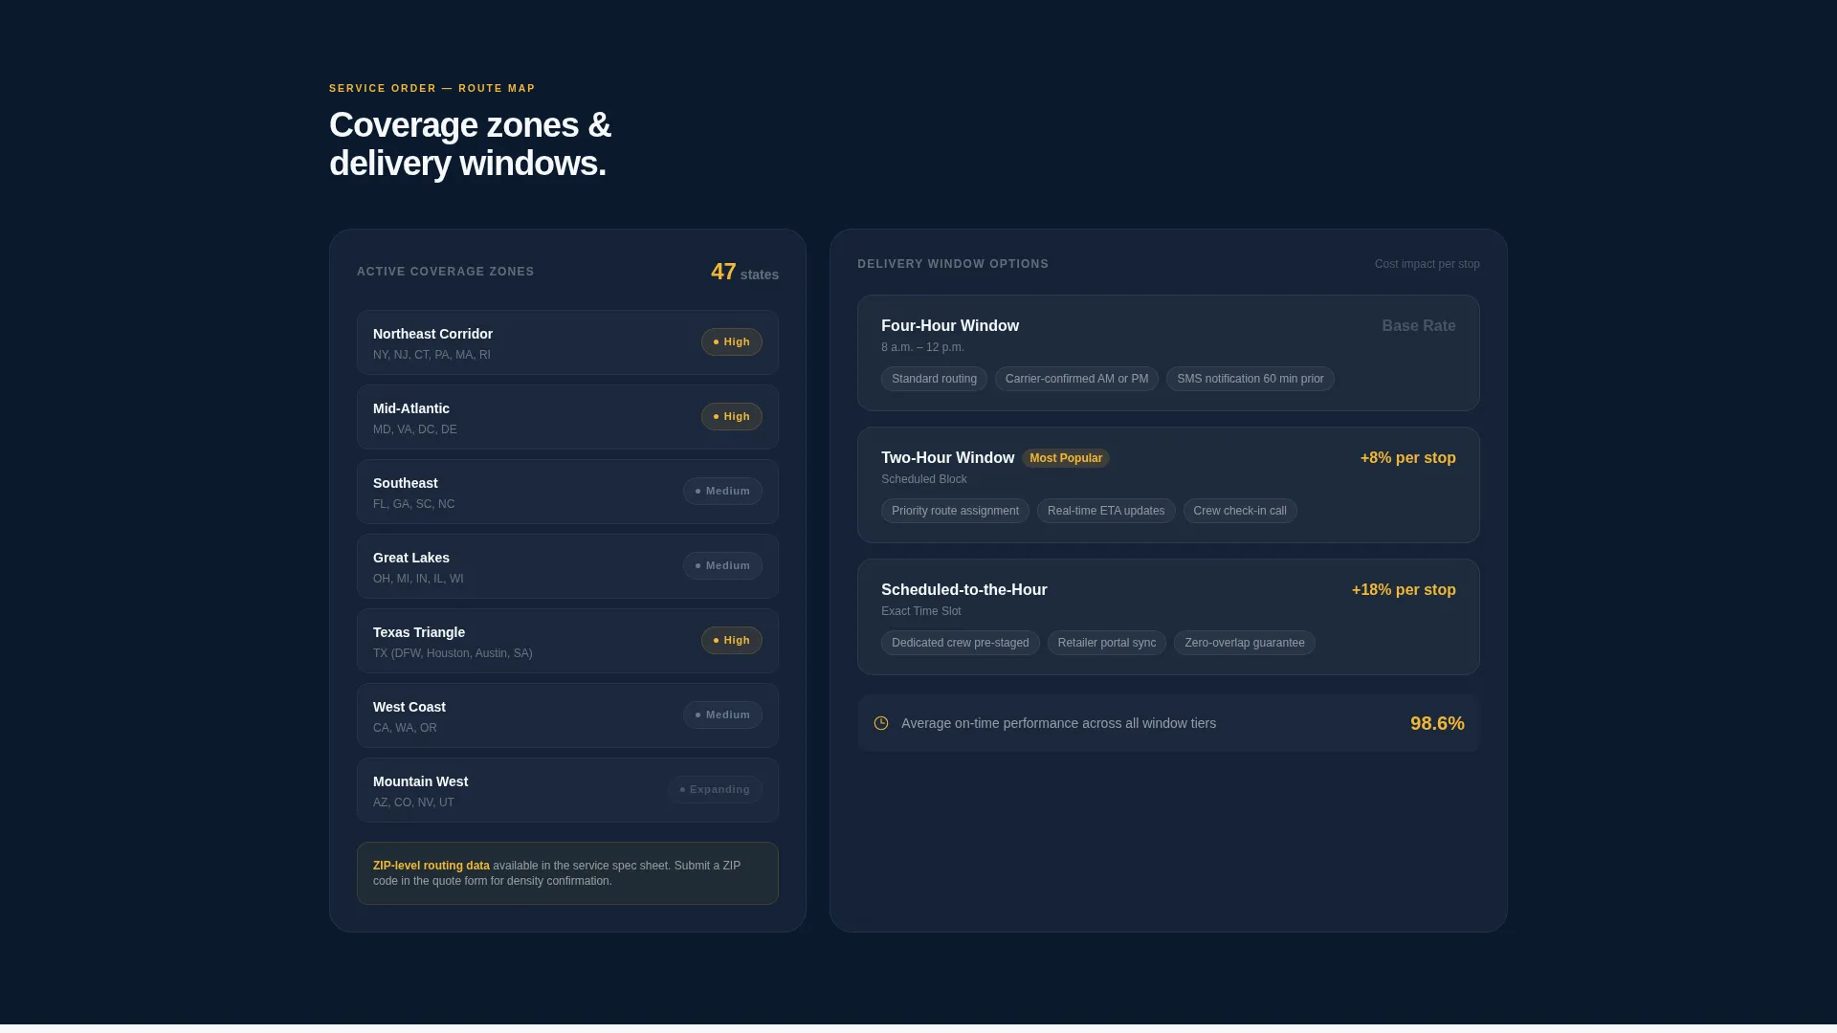The image size is (1837, 1033).
Task: Click the +8% per stop price
Action: (1408, 458)
